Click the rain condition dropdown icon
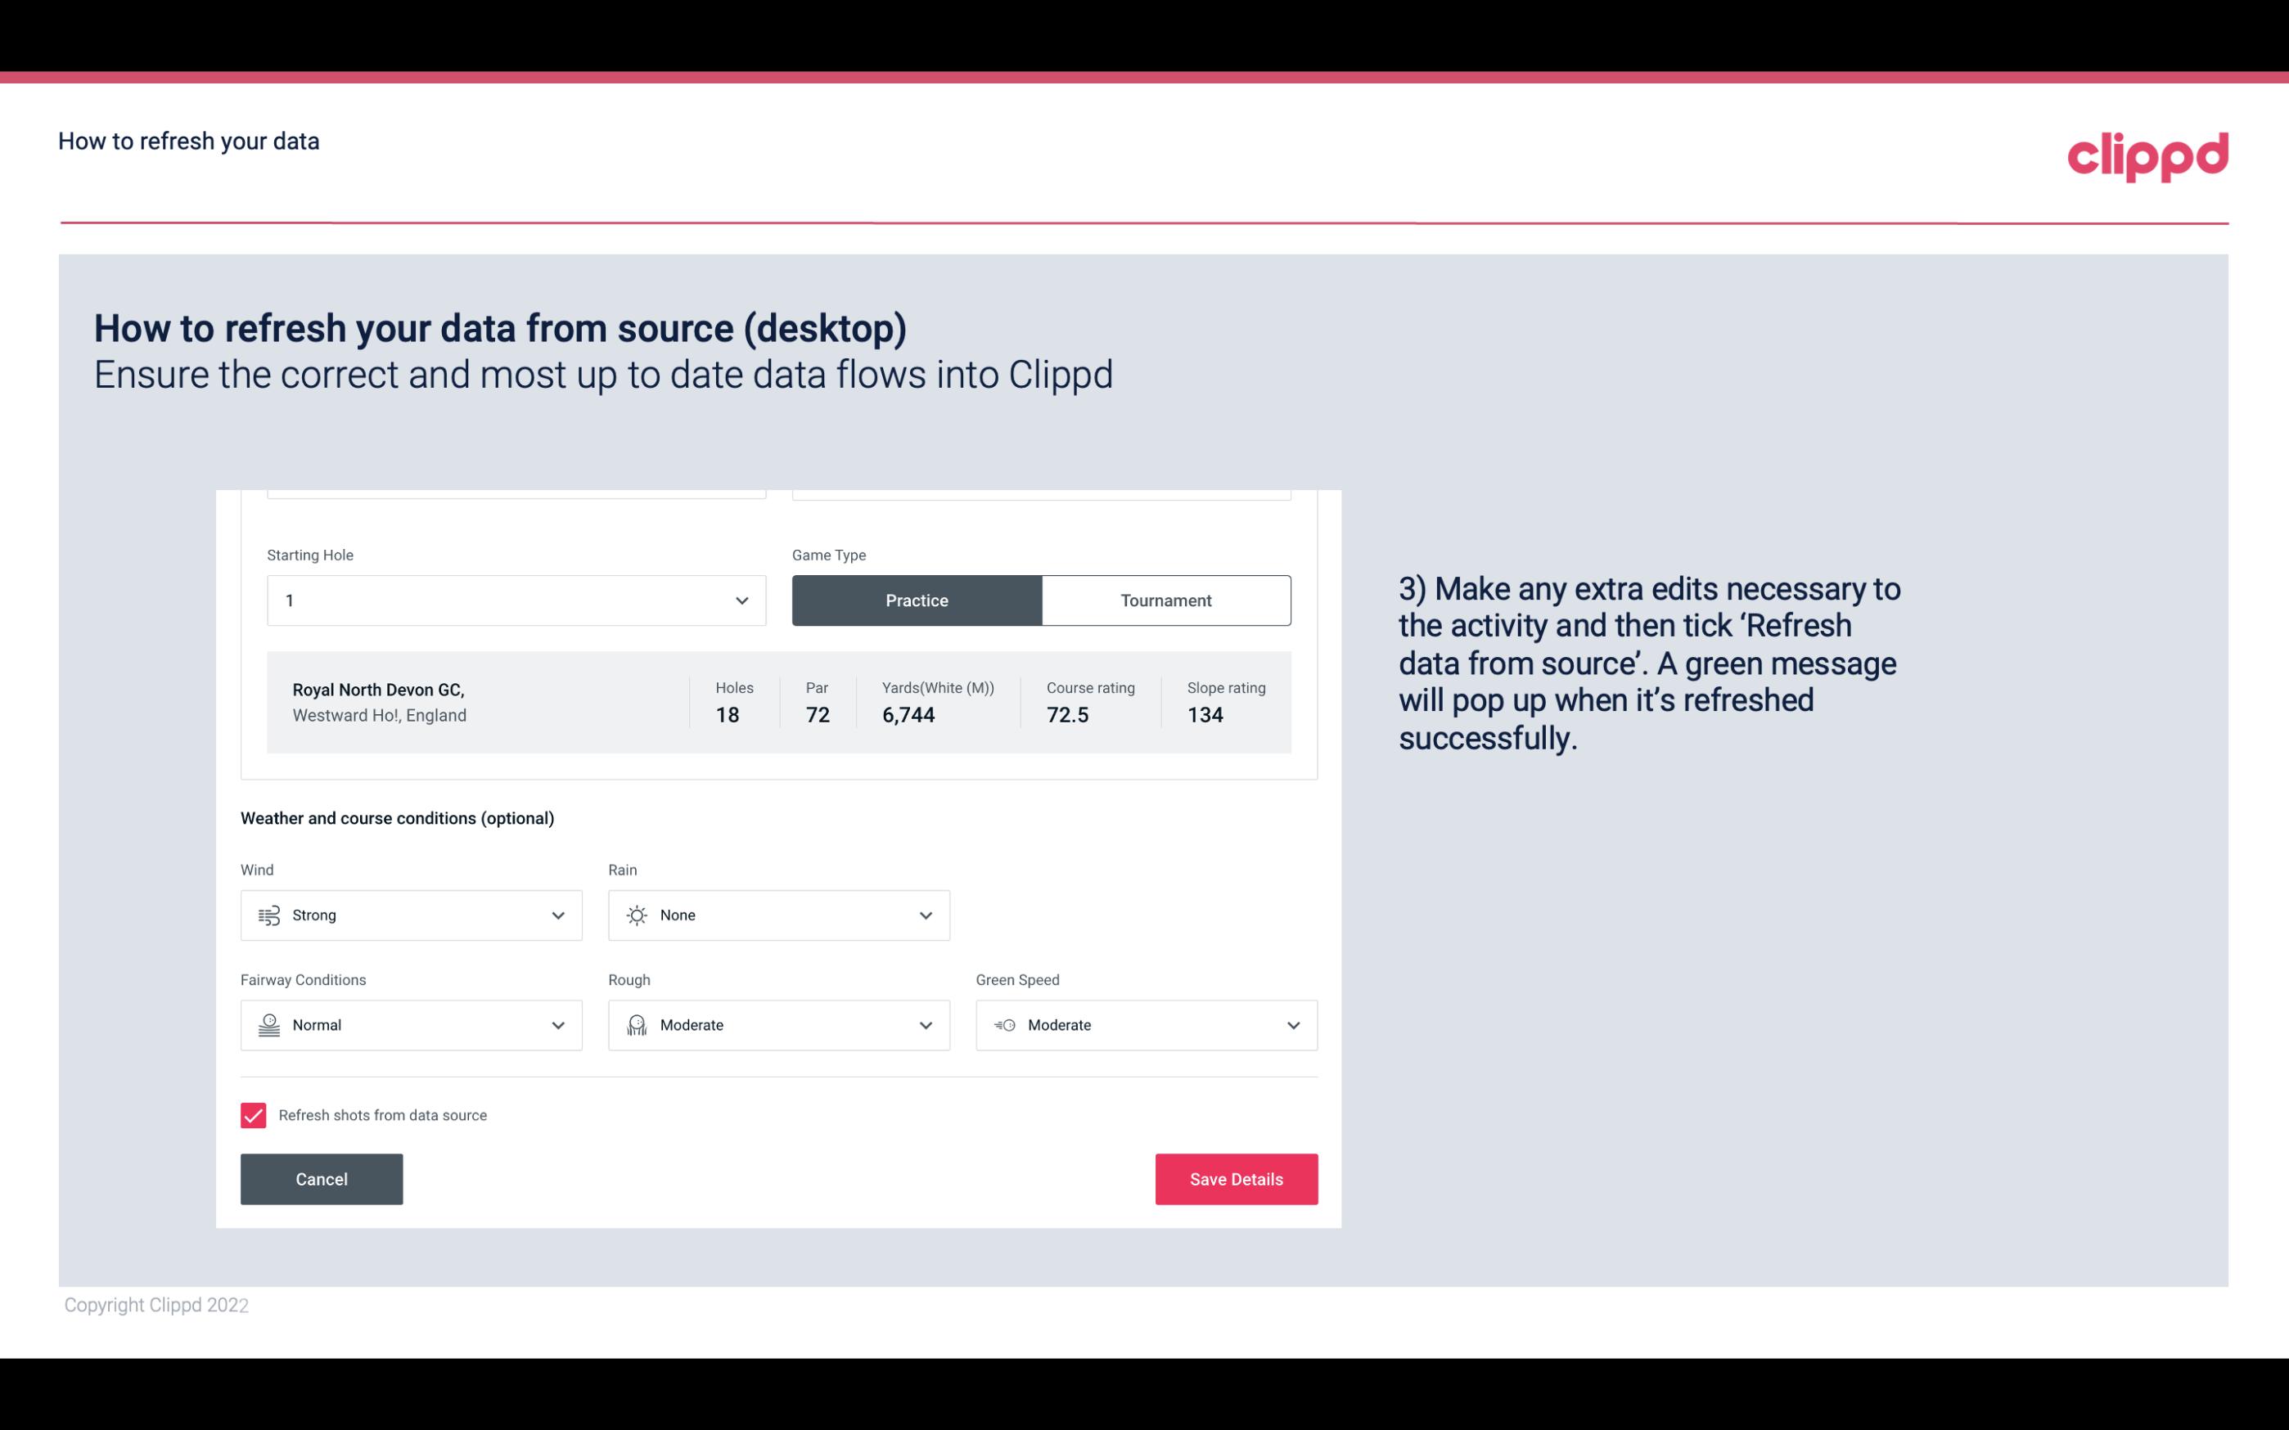This screenshot has width=2289, height=1430. click(923, 915)
